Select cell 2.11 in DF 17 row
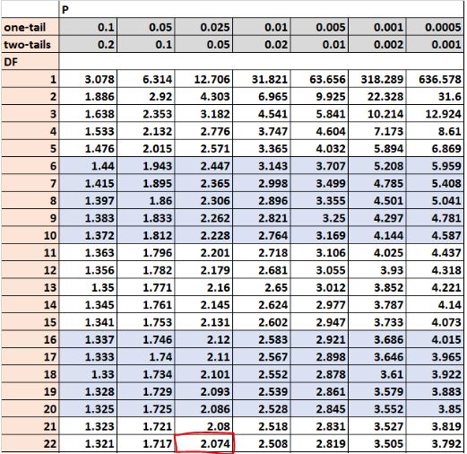Screen dimensions: 467x454 (x=203, y=357)
